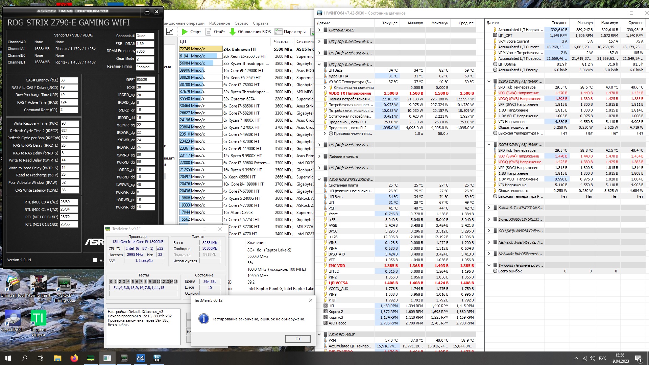649x365 pixels.
Task: Click Firefox icon in taskbar
Action: 74,358
